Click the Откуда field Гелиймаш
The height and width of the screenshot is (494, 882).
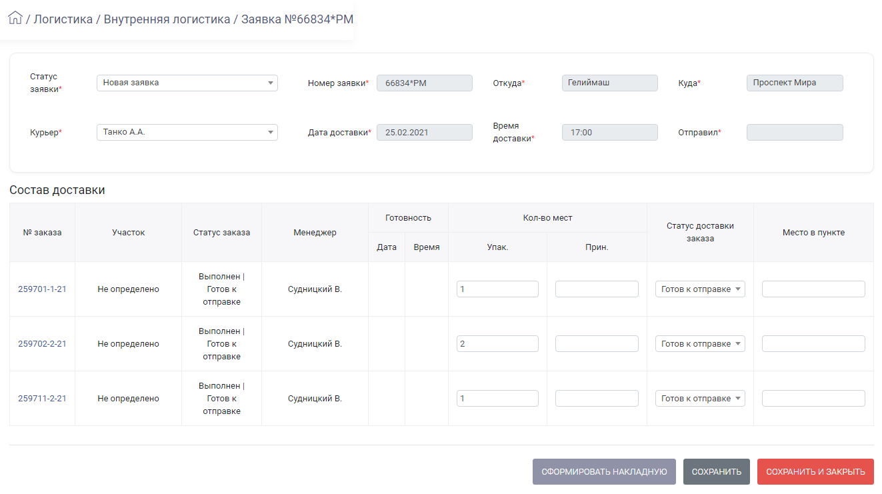[610, 83]
